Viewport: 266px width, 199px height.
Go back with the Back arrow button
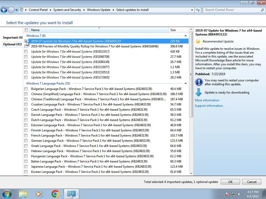pos(4,10)
